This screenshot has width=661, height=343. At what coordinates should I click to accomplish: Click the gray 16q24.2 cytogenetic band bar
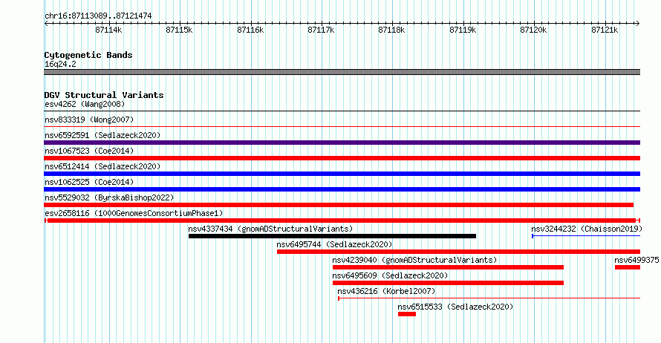click(x=342, y=72)
